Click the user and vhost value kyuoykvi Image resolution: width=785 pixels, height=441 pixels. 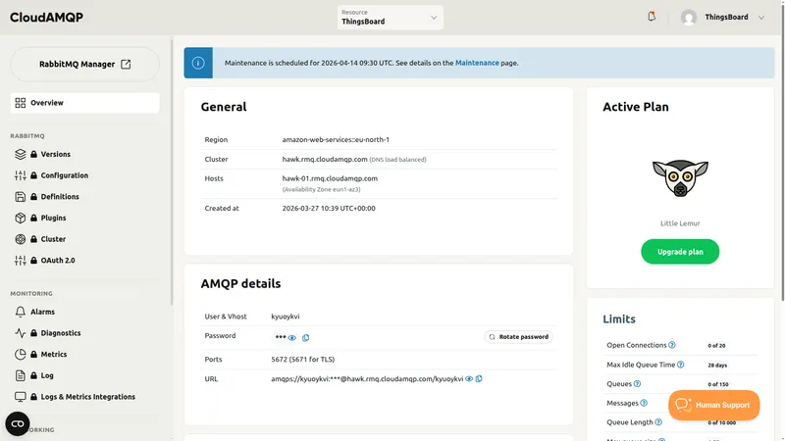(286, 317)
